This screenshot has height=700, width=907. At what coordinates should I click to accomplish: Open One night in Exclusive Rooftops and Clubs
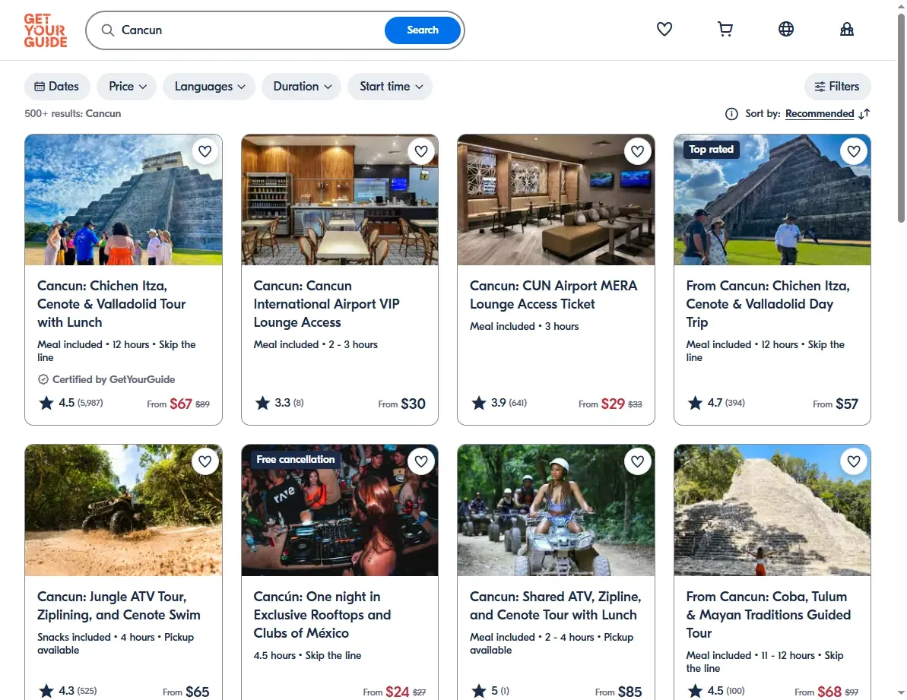pyautogui.click(x=322, y=615)
